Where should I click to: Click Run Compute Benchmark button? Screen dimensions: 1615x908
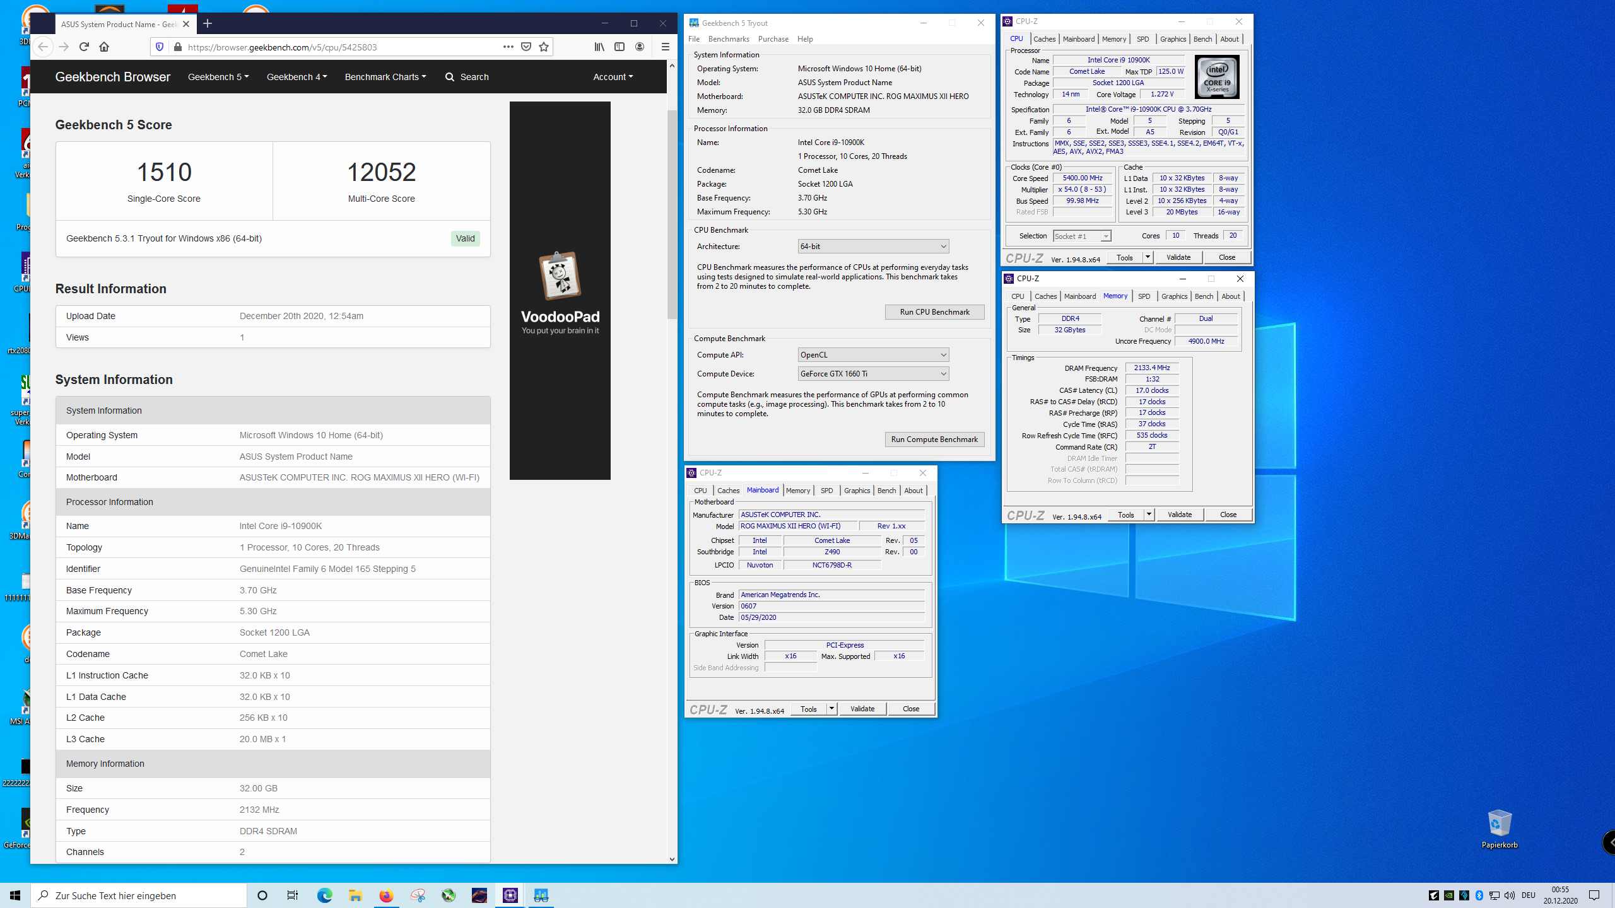tap(934, 439)
